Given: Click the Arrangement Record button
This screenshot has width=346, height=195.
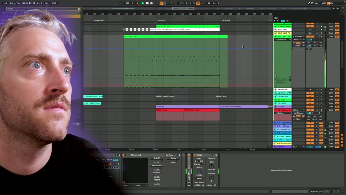Looking at the screenshot, I should pos(151,3).
